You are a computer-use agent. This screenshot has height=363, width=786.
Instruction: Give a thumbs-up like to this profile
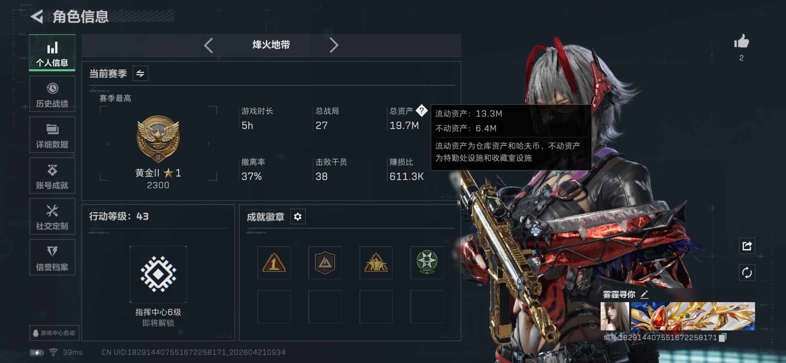[x=742, y=42]
